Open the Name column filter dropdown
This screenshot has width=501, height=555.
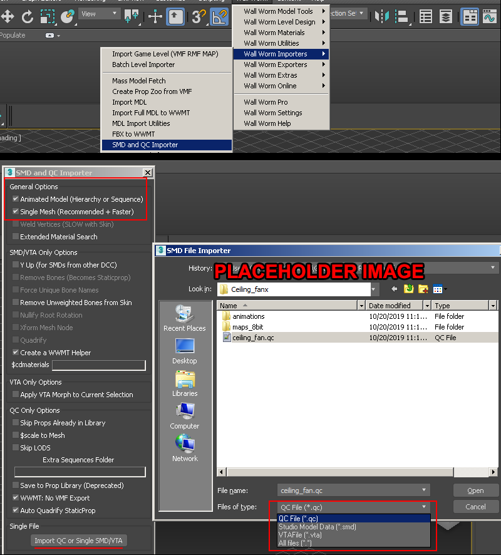point(361,306)
